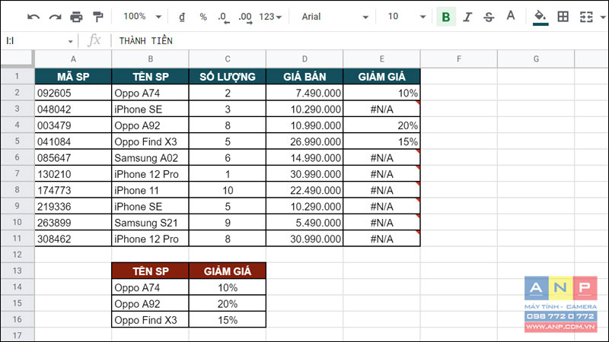Click the Samsung S21 cell
609x342 pixels.
click(x=150, y=223)
